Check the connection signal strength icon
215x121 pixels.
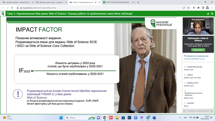[x=208, y=14]
